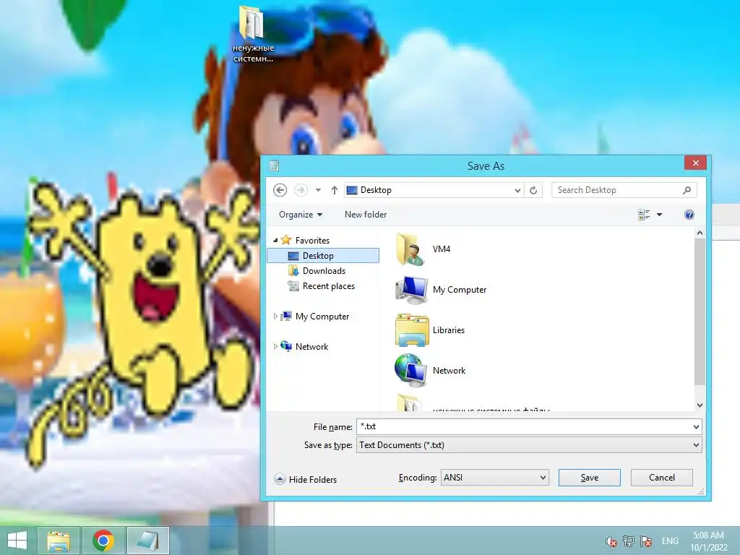Image resolution: width=740 pixels, height=555 pixels.
Task: Select Favorites in the navigation pane
Action: click(312, 241)
